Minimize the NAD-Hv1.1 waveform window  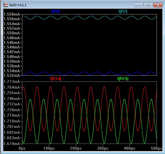coord(139,5)
